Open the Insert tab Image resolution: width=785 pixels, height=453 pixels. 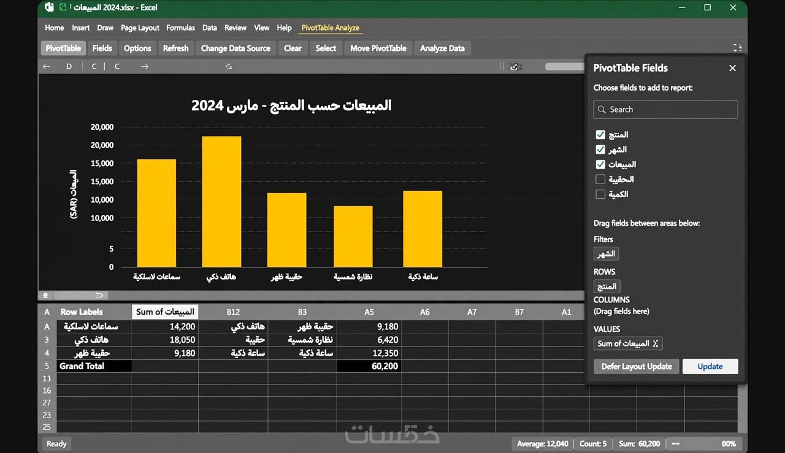tap(80, 28)
